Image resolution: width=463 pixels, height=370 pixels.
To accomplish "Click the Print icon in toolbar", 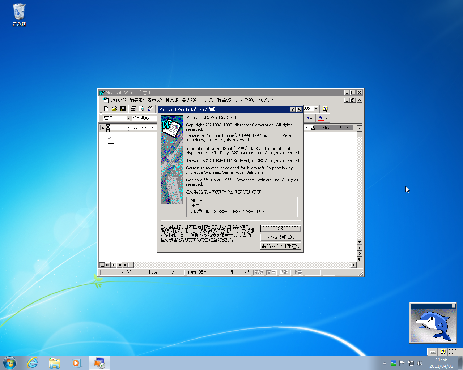I will tap(133, 109).
